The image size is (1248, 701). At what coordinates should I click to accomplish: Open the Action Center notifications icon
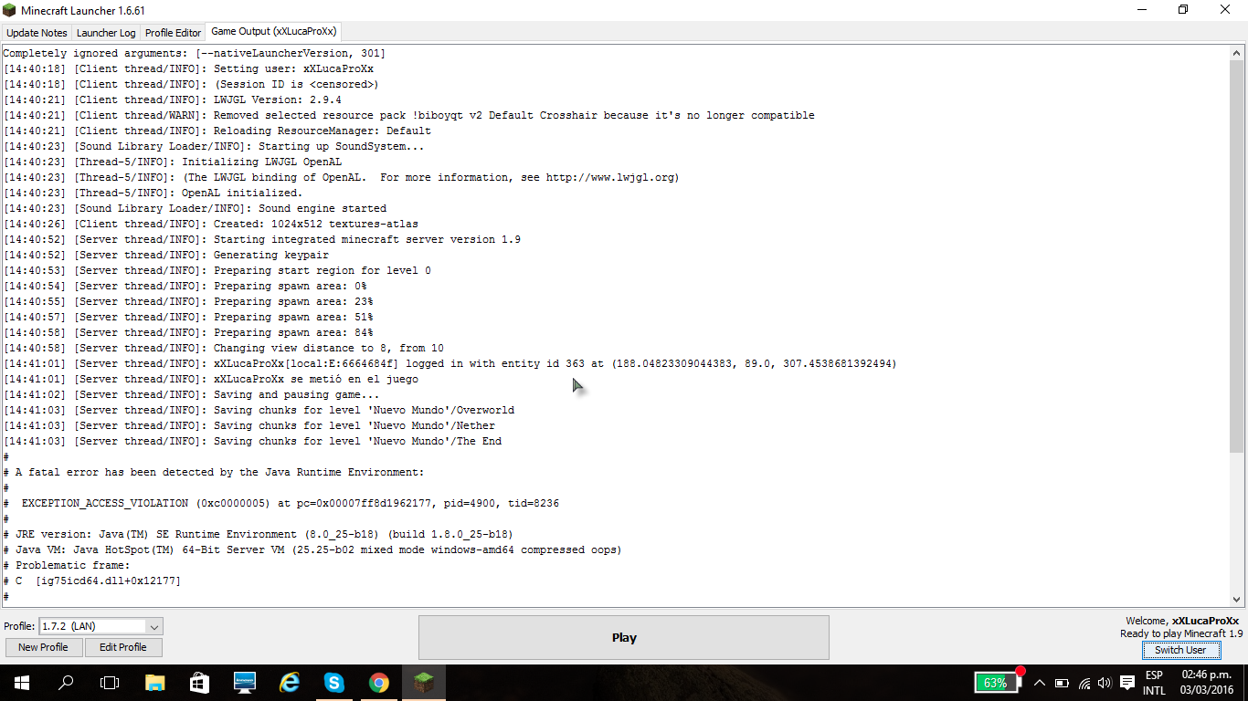[1127, 683]
